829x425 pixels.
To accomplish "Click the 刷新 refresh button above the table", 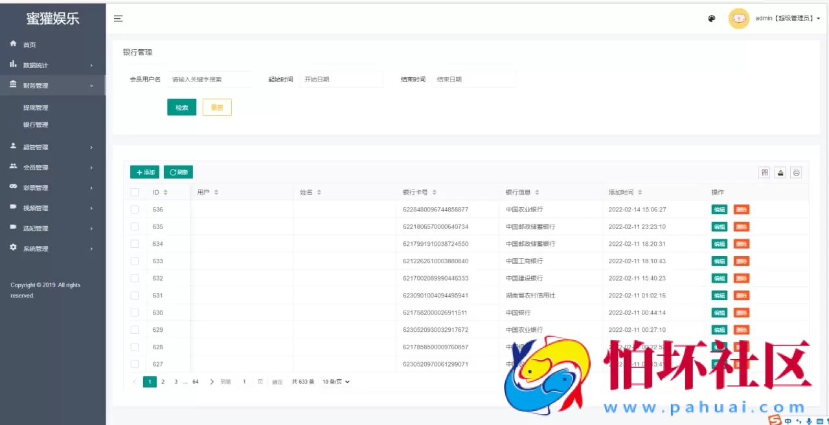I will 177,172.
